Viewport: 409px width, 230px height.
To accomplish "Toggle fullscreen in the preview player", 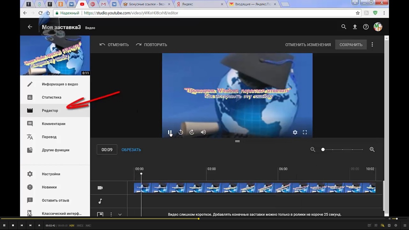I will (305, 132).
